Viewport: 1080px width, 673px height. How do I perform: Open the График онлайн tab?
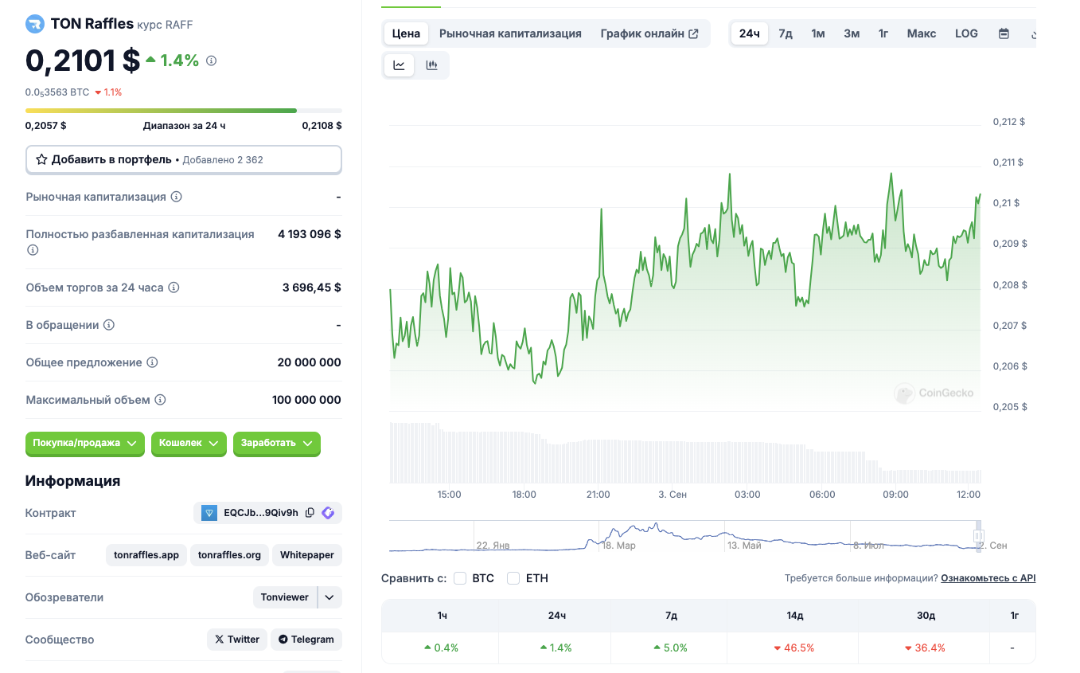pos(649,33)
